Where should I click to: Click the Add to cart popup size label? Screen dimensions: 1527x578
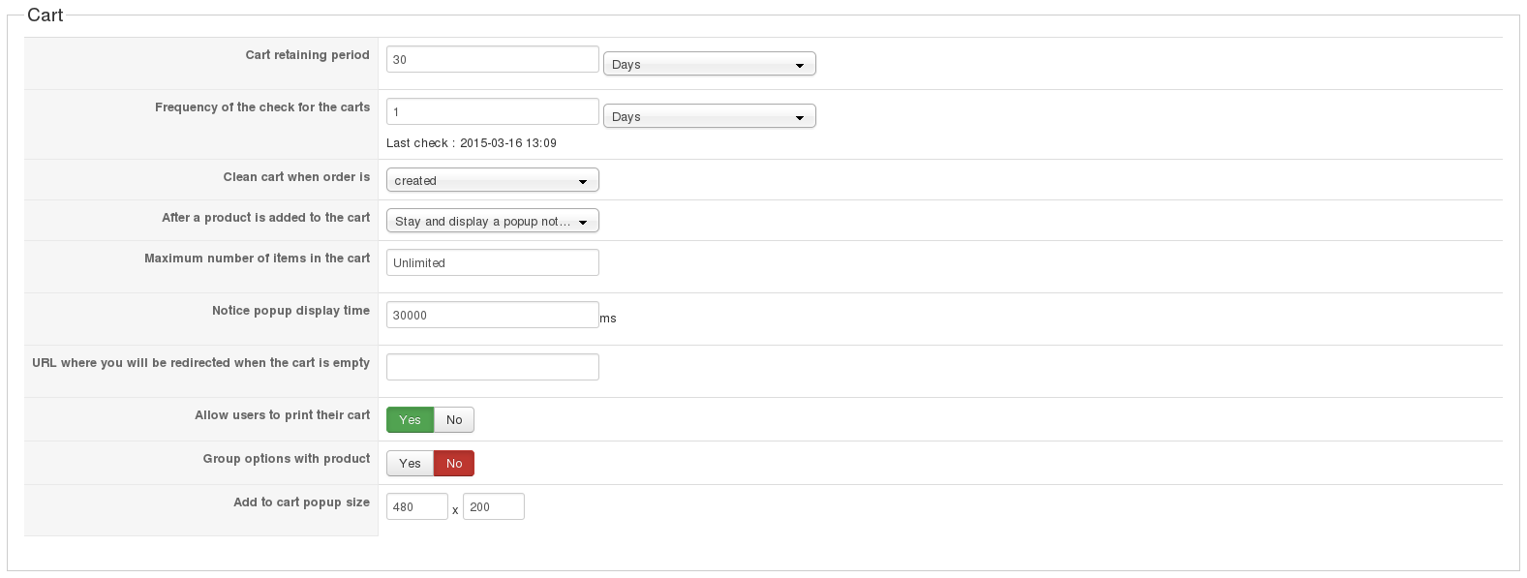point(301,502)
